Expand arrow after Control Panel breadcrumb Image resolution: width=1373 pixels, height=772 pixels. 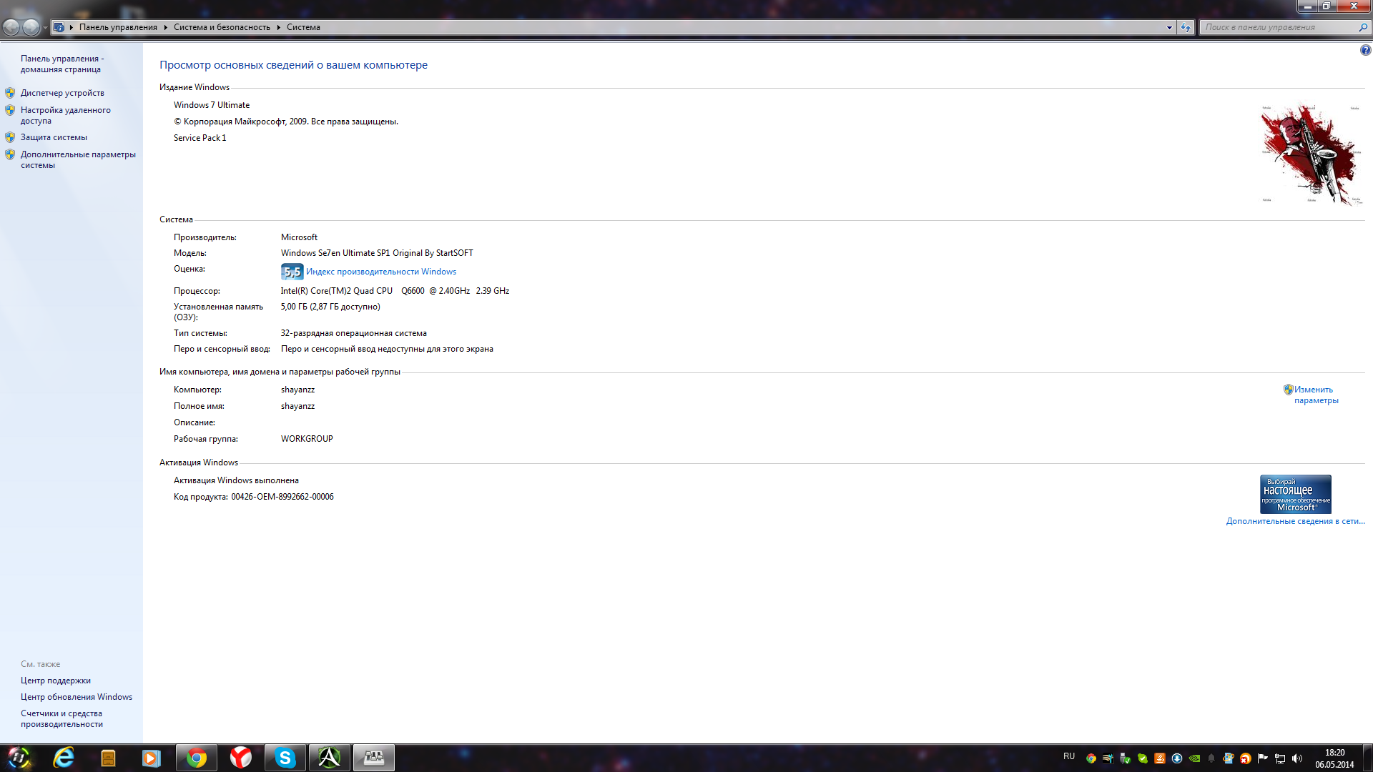(165, 27)
